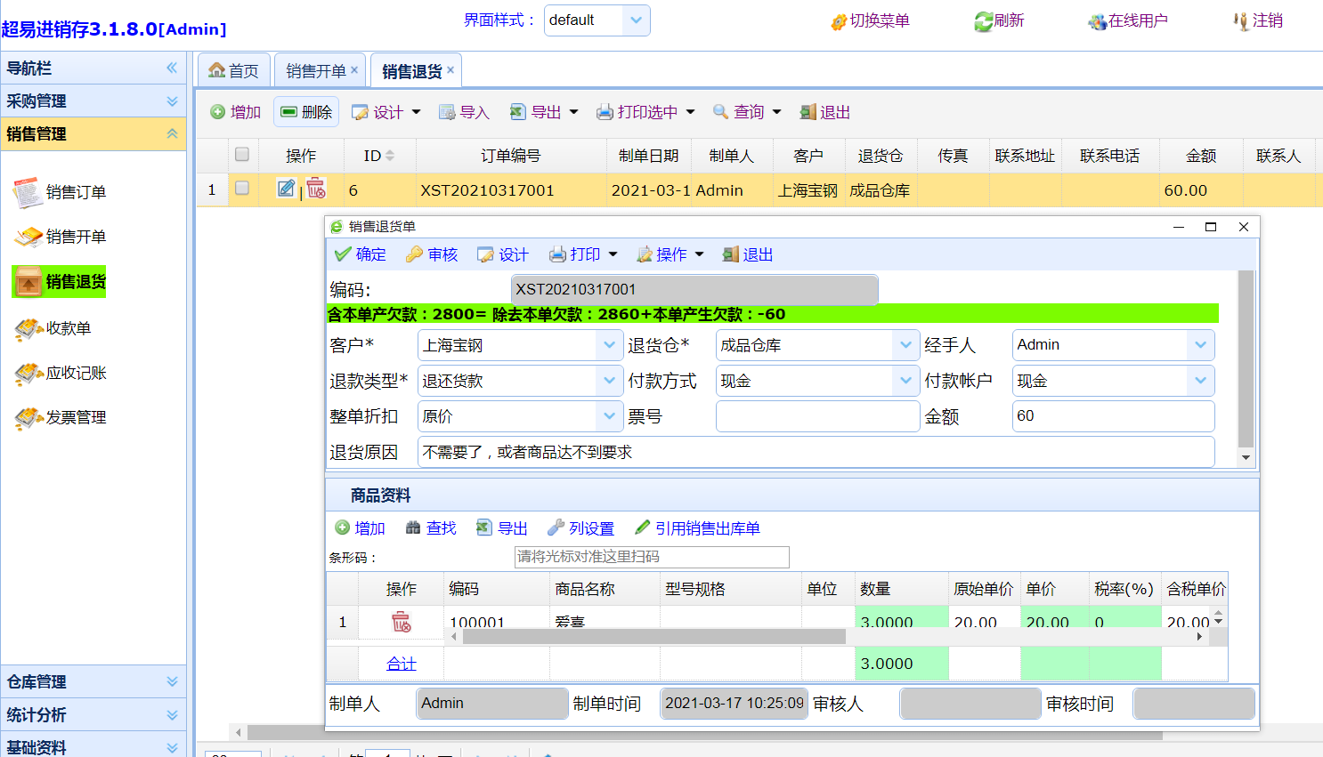Open 销售订单 in sidebar

59,192
